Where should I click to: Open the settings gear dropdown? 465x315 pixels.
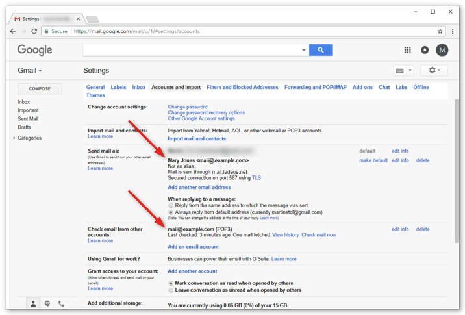433,70
